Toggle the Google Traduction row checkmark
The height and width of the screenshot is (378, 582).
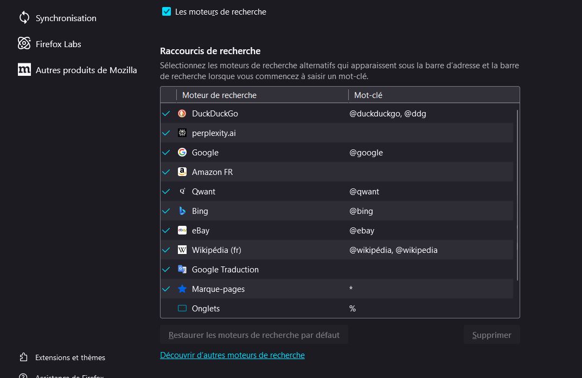coord(166,269)
